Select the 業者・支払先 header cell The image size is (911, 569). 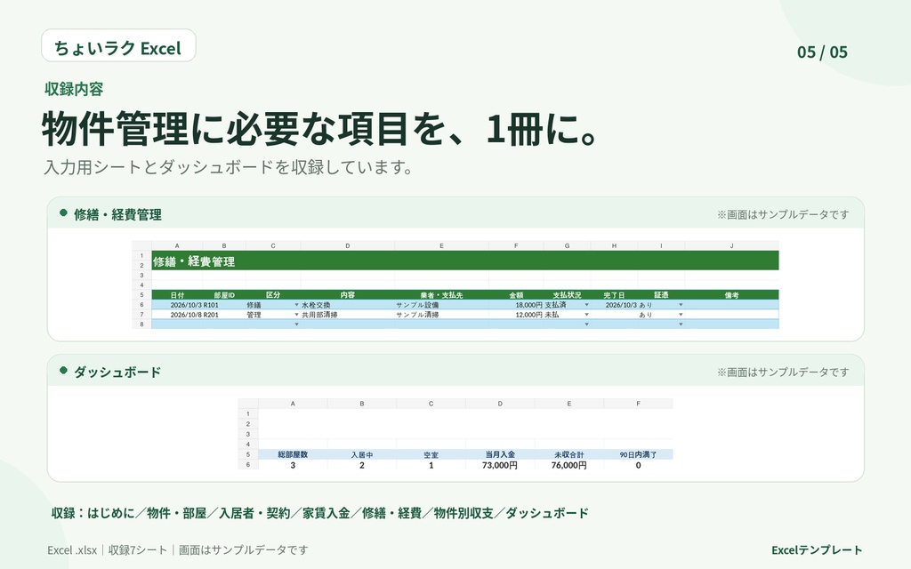(441, 295)
